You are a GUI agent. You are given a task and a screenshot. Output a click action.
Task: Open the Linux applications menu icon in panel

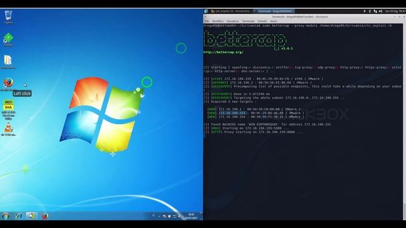[x=206, y=11]
